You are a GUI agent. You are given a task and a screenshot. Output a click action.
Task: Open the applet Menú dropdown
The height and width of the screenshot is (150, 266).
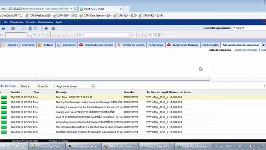[x=25, y=86]
